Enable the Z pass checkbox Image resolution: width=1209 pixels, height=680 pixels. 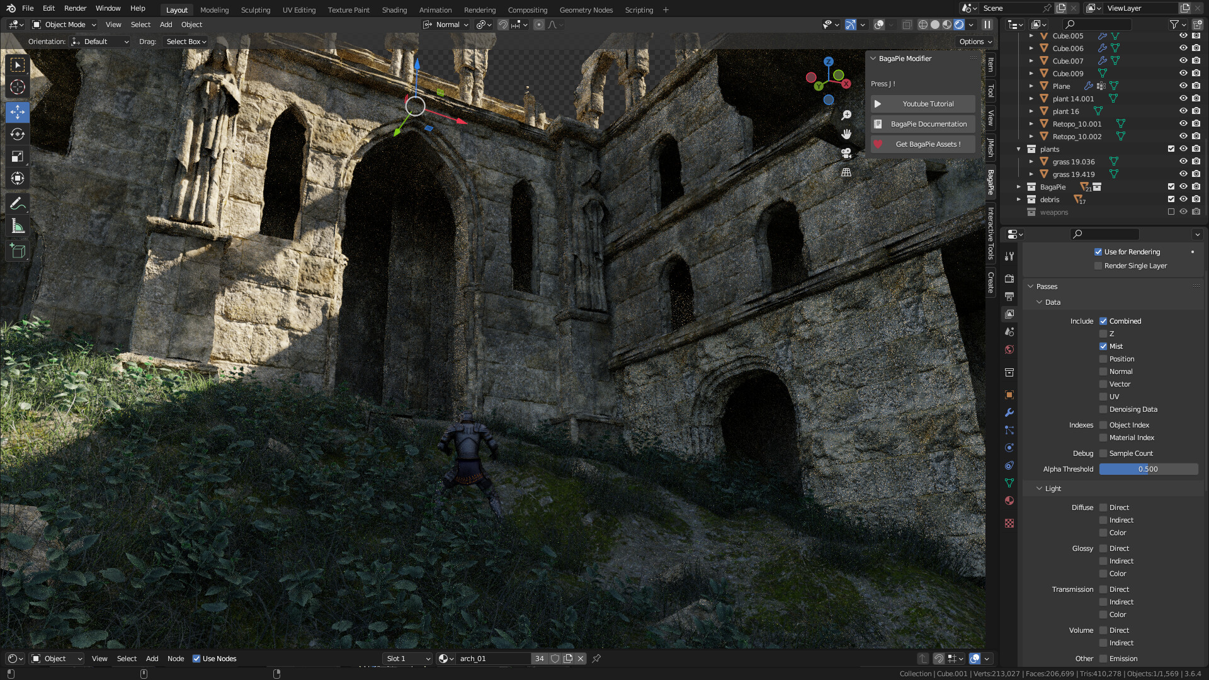pos(1103,334)
